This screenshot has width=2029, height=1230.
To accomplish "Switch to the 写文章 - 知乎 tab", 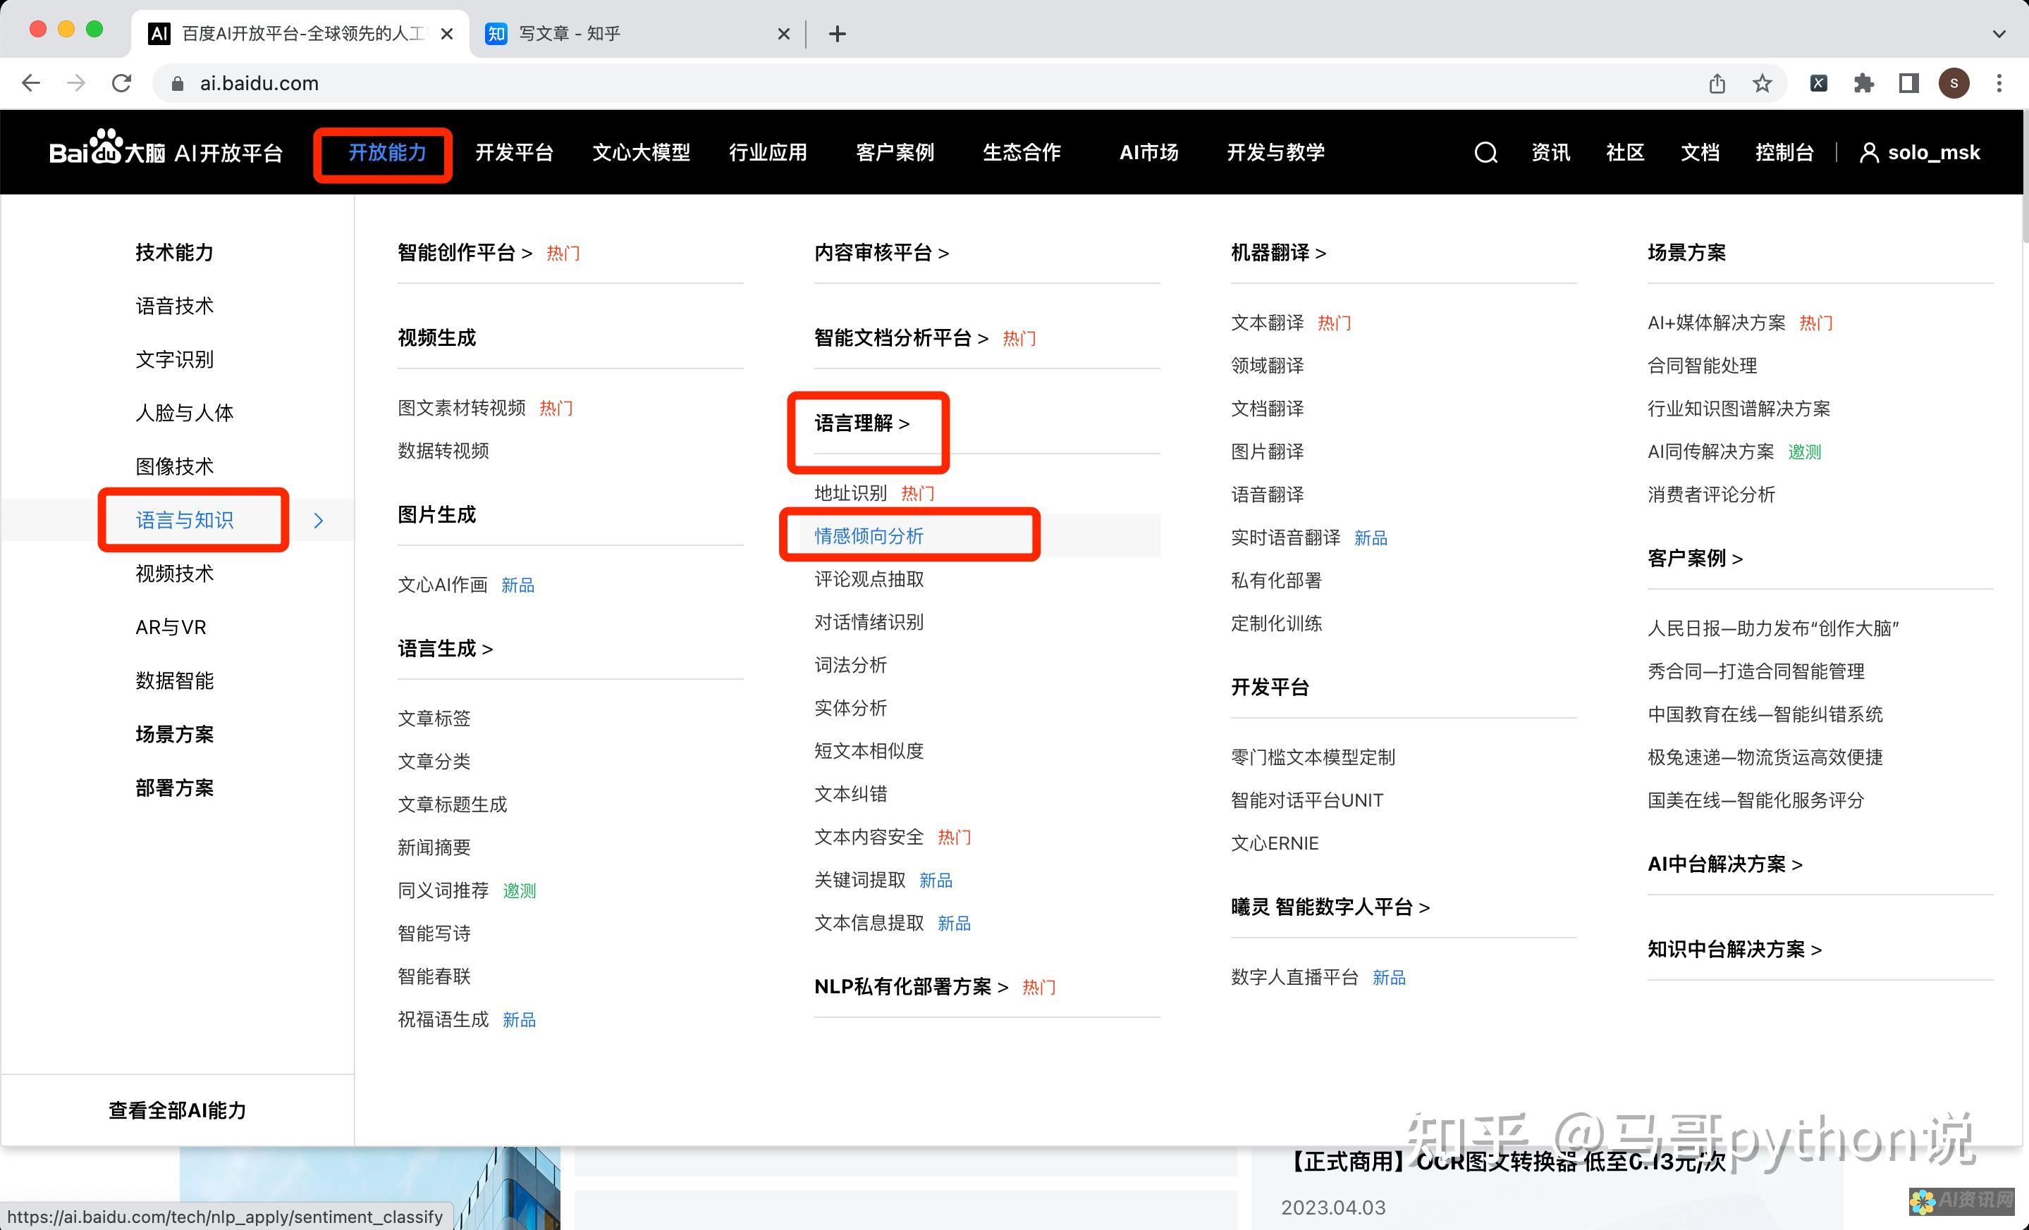I will click(638, 34).
